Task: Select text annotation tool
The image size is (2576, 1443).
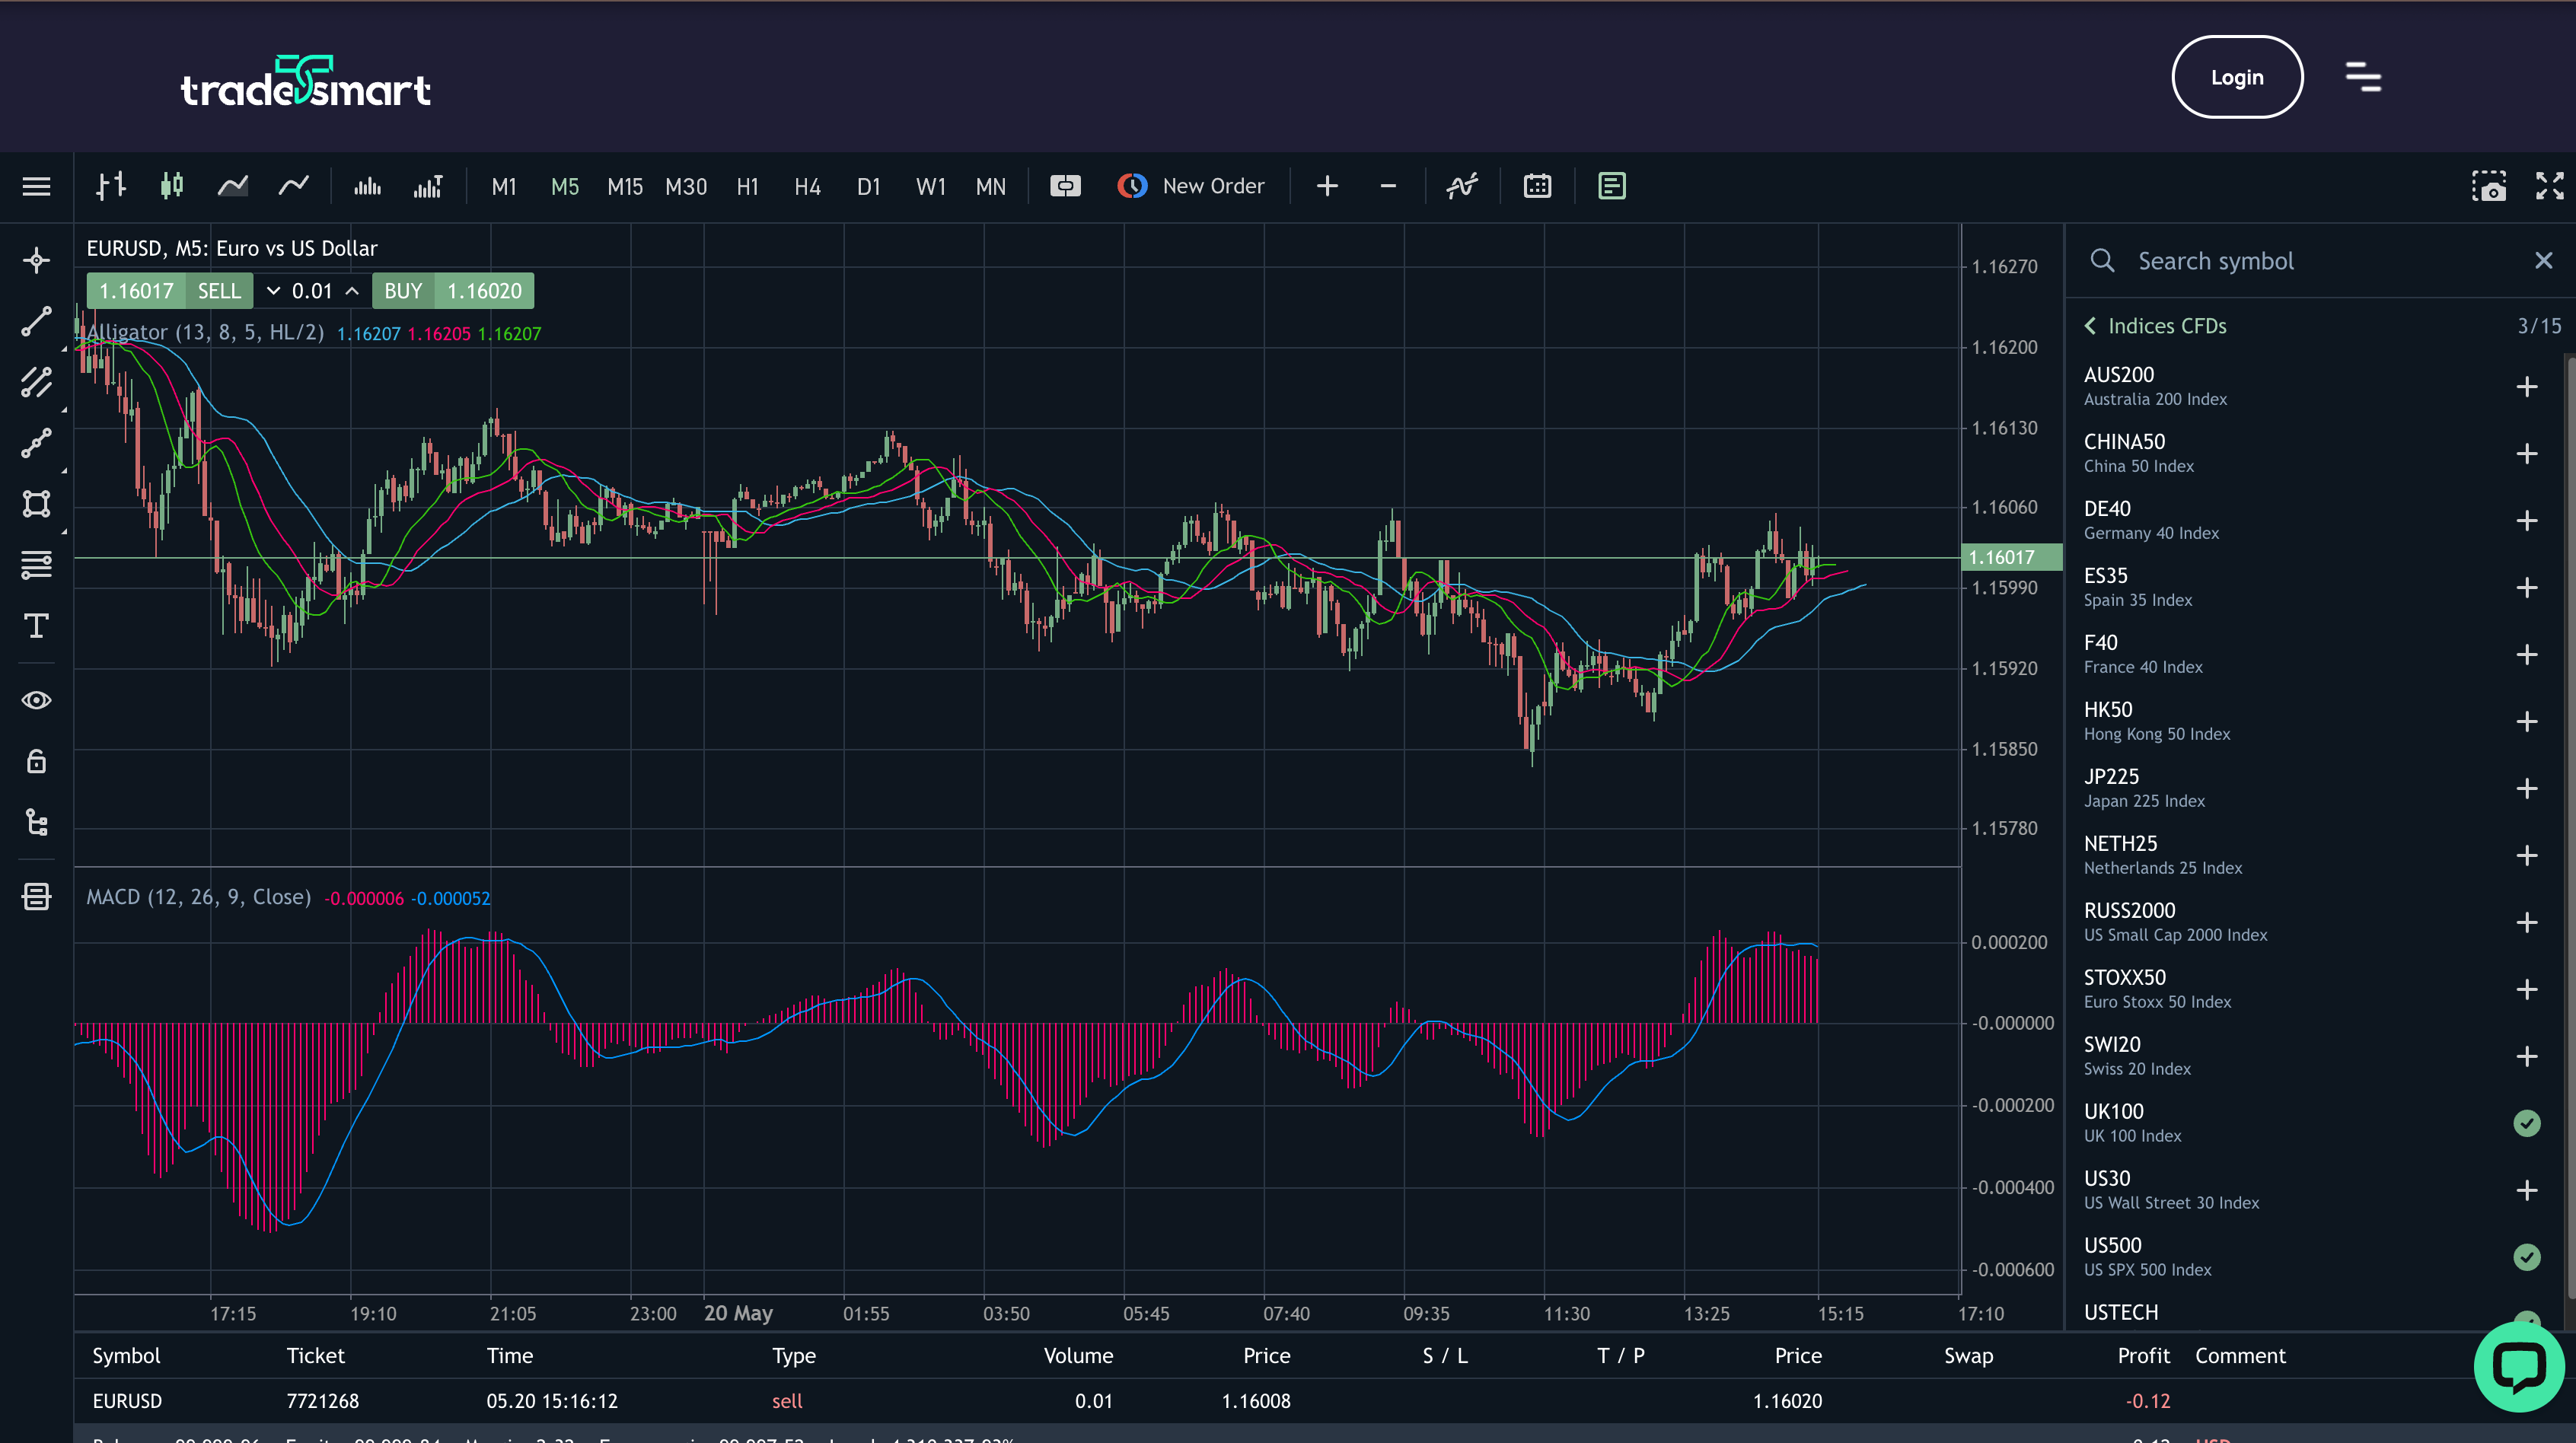Action: 37,626
